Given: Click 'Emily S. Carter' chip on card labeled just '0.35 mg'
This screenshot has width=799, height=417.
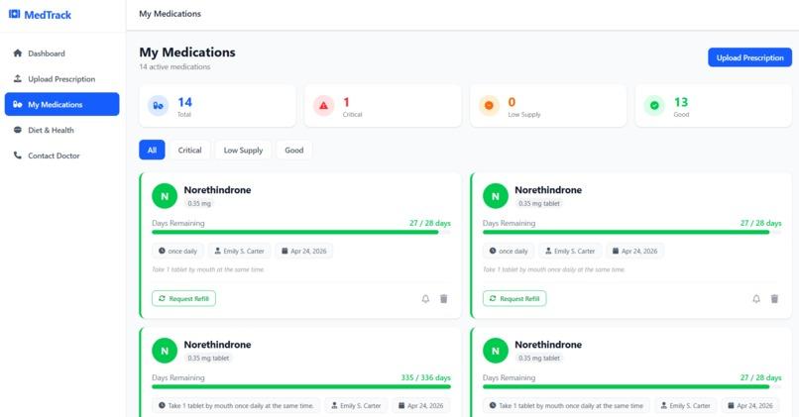Looking at the screenshot, I should (240, 251).
